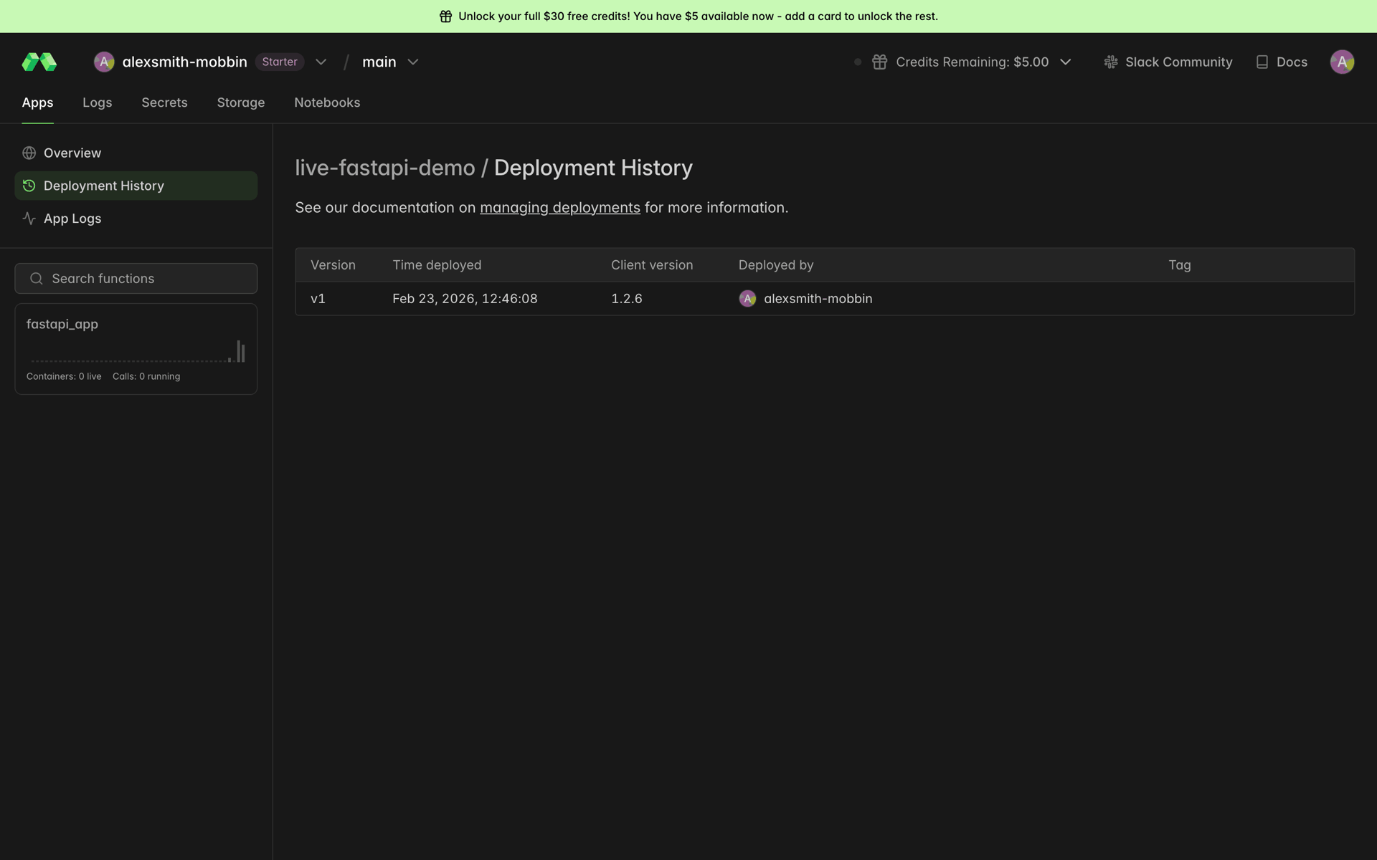1377x860 pixels.
Task: Click the Calls: 0 running text
Action: click(x=146, y=376)
